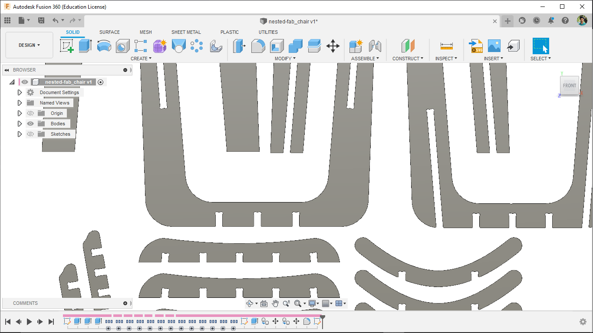This screenshot has height=333, width=593.
Task: Open the ASSEMBLE dropdown menu
Action: (x=365, y=59)
